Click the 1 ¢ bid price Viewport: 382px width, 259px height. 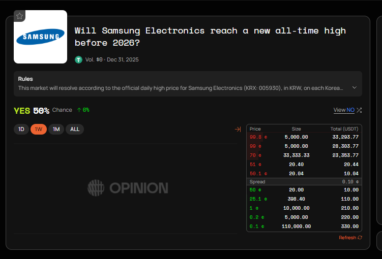click(x=254, y=208)
